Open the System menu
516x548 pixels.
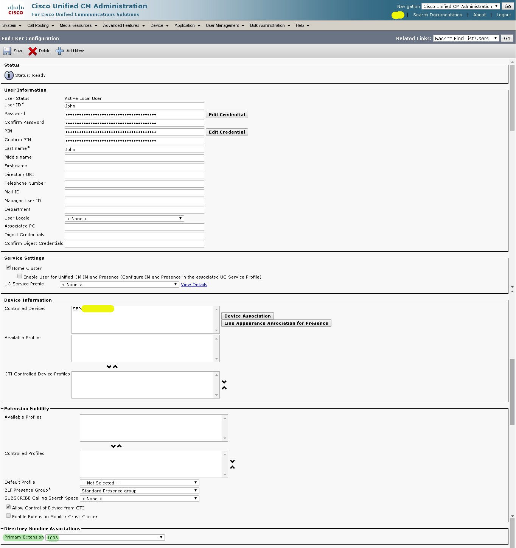(12, 25)
